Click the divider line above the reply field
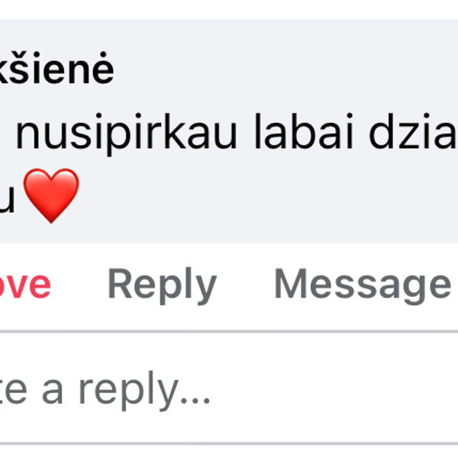 (229, 332)
